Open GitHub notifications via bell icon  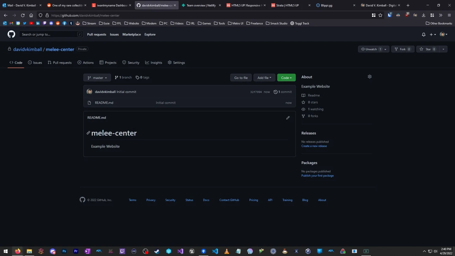[x=424, y=34]
